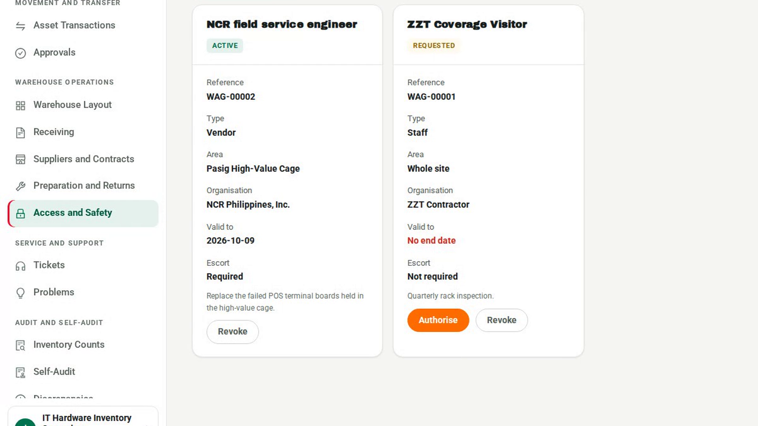Revoke the NCR field service engineer grant
The height and width of the screenshot is (426, 758).
(233, 331)
